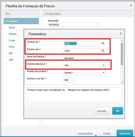Select Spool output type
Image resolution: width=135 pixels, height=137 pixels.
coord(12,28)
